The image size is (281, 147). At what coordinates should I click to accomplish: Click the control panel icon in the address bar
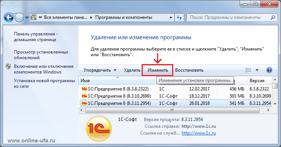pyautogui.click(x=34, y=17)
